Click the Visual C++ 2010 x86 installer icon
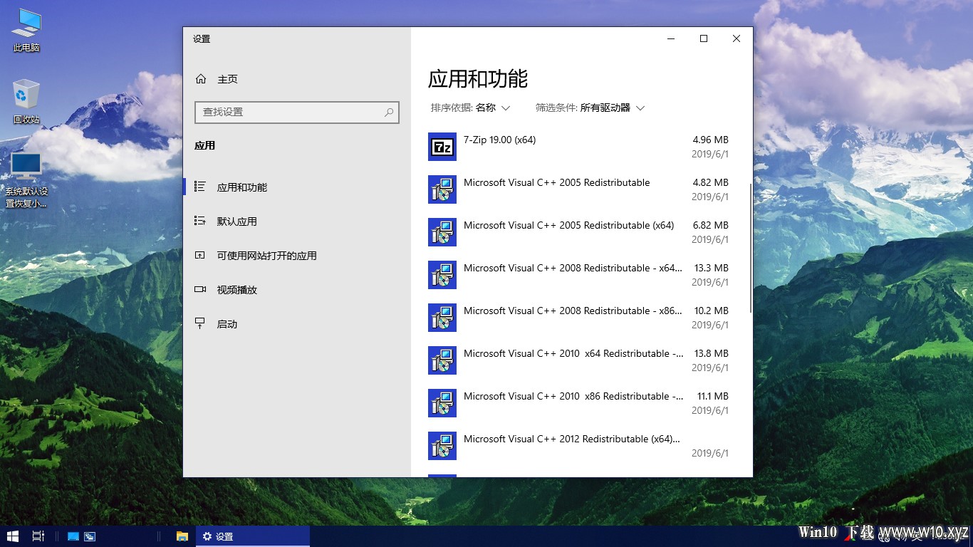973x547 pixels. click(x=442, y=403)
